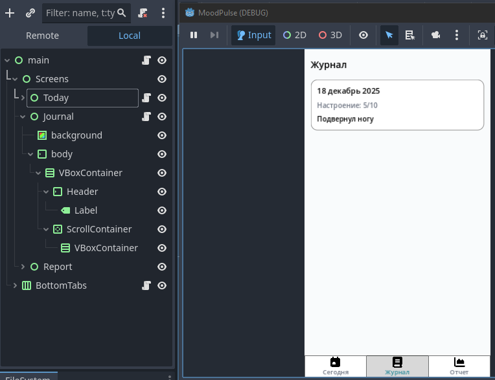Open script attached to main node
This screenshot has width=495, height=380.
click(x=146, y=60)
